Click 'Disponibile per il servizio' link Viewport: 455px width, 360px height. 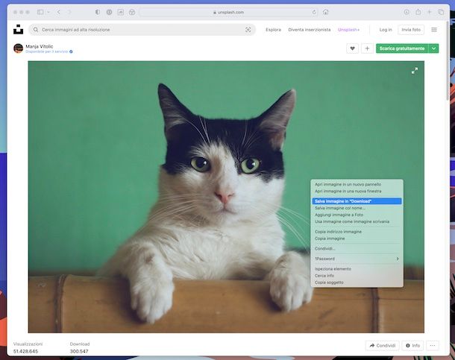click(46, 51)
